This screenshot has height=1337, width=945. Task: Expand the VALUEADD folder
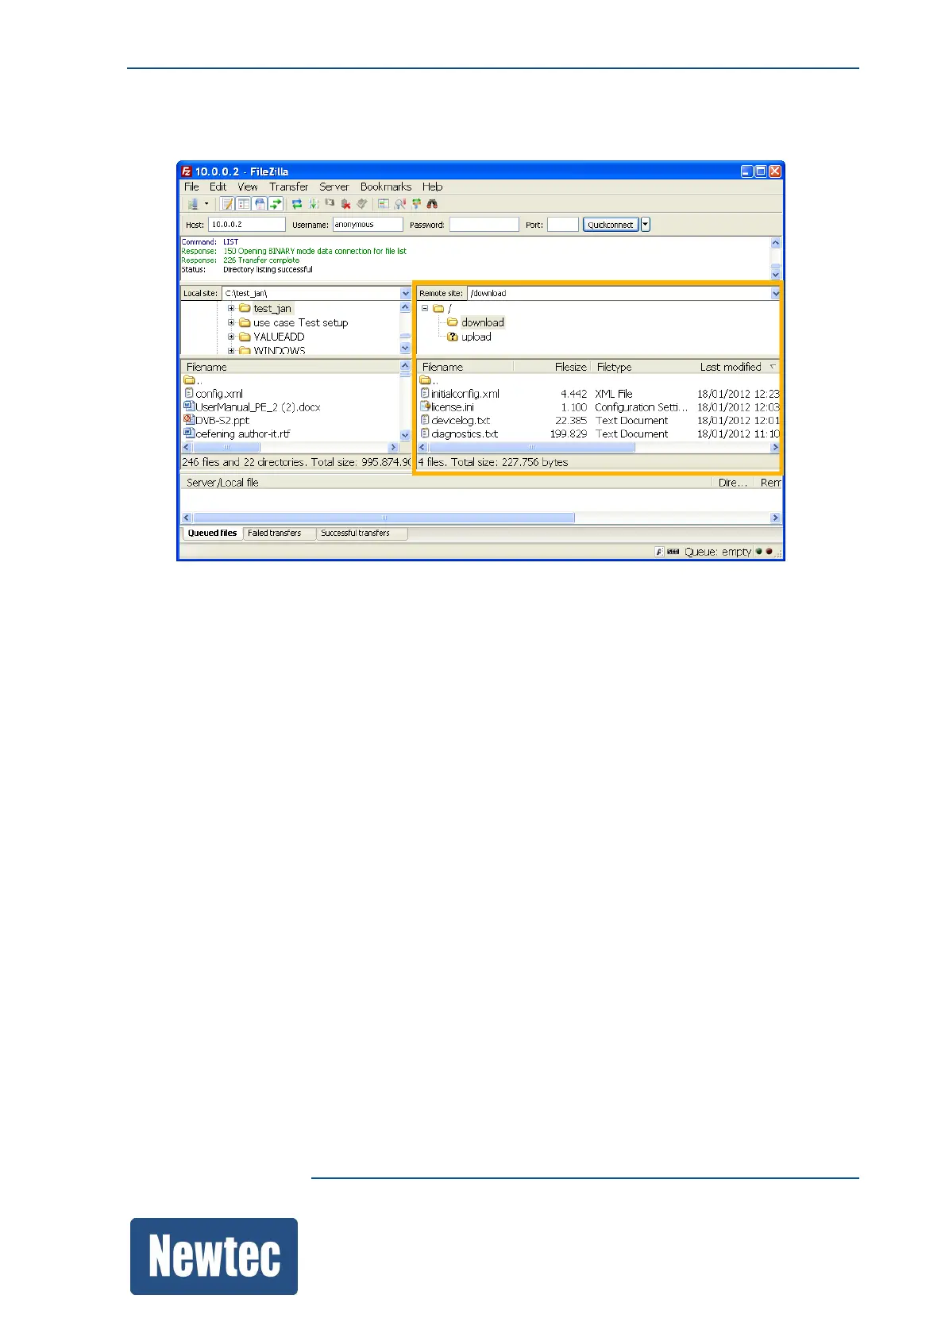(x=231, y=337)
